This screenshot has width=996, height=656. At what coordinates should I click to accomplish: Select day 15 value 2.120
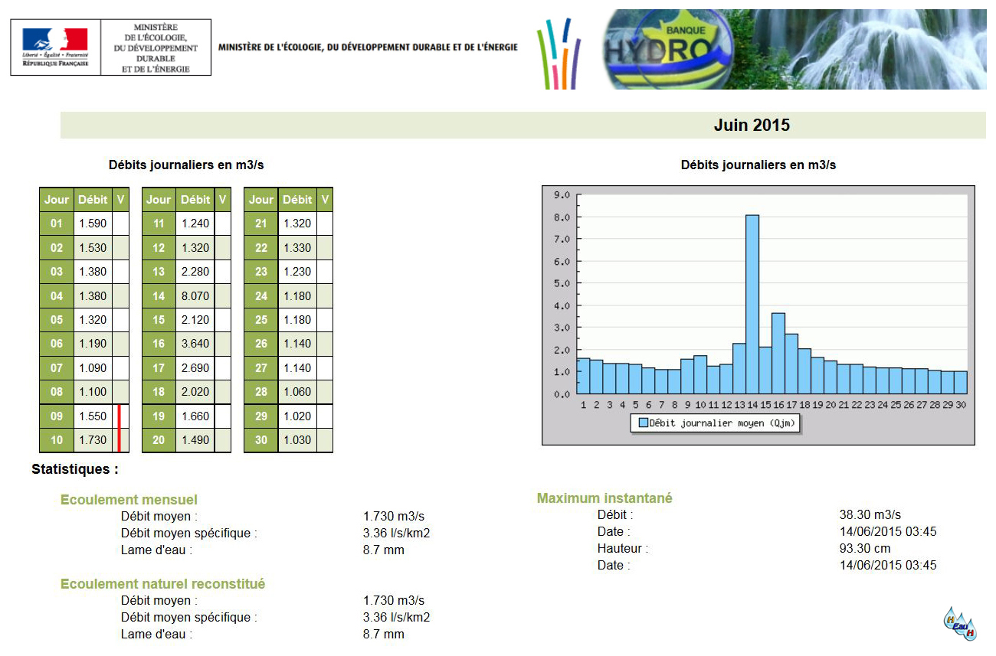pos(195,320)
